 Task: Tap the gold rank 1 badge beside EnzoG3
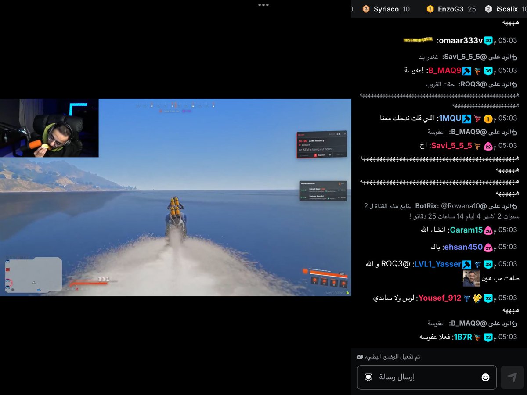click(x=430, y=9)
